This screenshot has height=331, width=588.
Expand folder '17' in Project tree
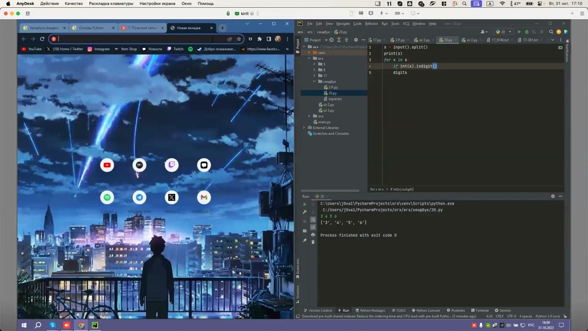[x=314, y=76]
